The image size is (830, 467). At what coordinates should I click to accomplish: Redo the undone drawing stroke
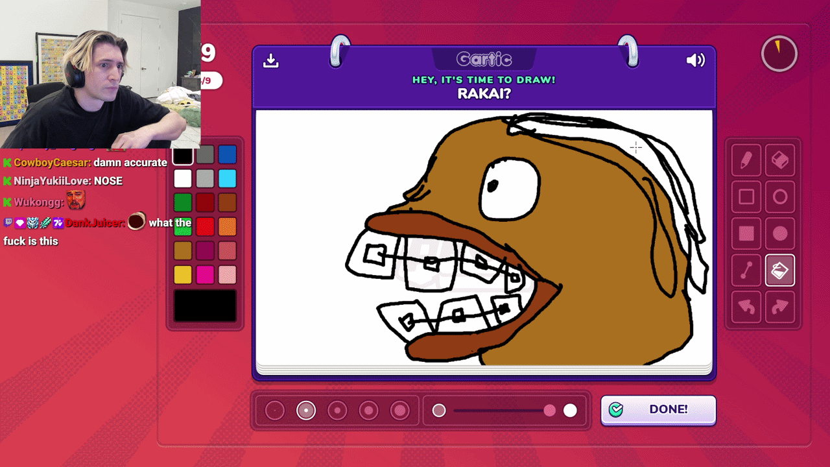pos(780,306)
